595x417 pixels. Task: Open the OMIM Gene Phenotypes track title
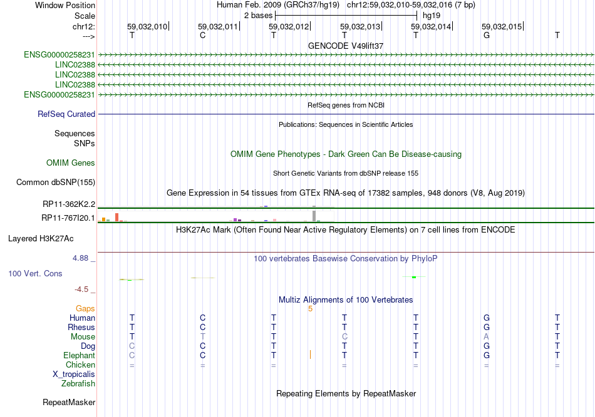tap(346, 154)
